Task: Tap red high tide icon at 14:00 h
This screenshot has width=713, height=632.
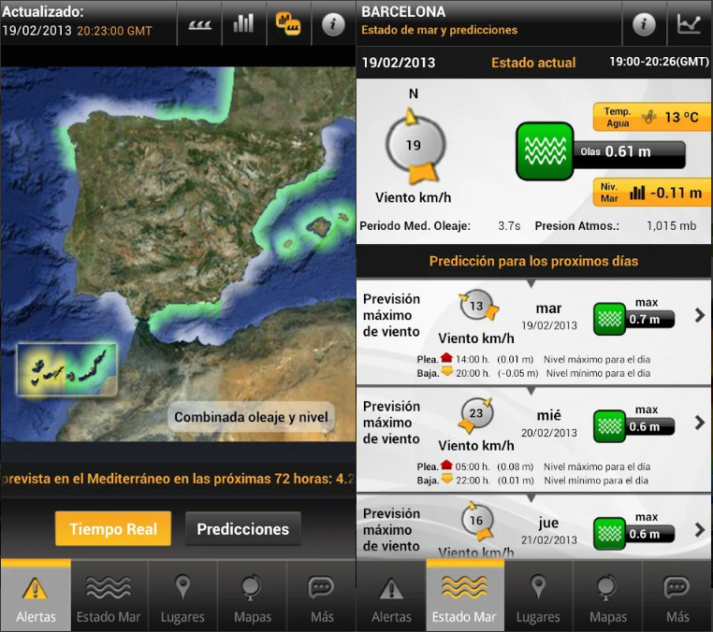Action: point(446,357)
